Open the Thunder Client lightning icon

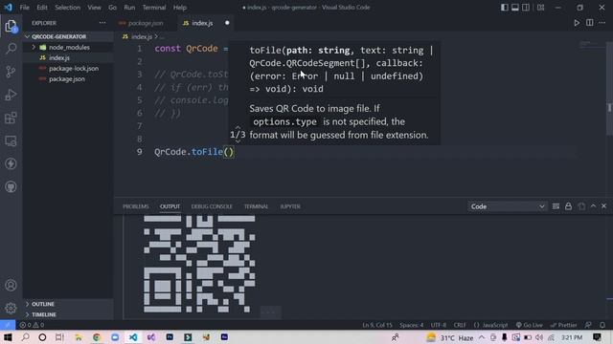coord(11,163)
